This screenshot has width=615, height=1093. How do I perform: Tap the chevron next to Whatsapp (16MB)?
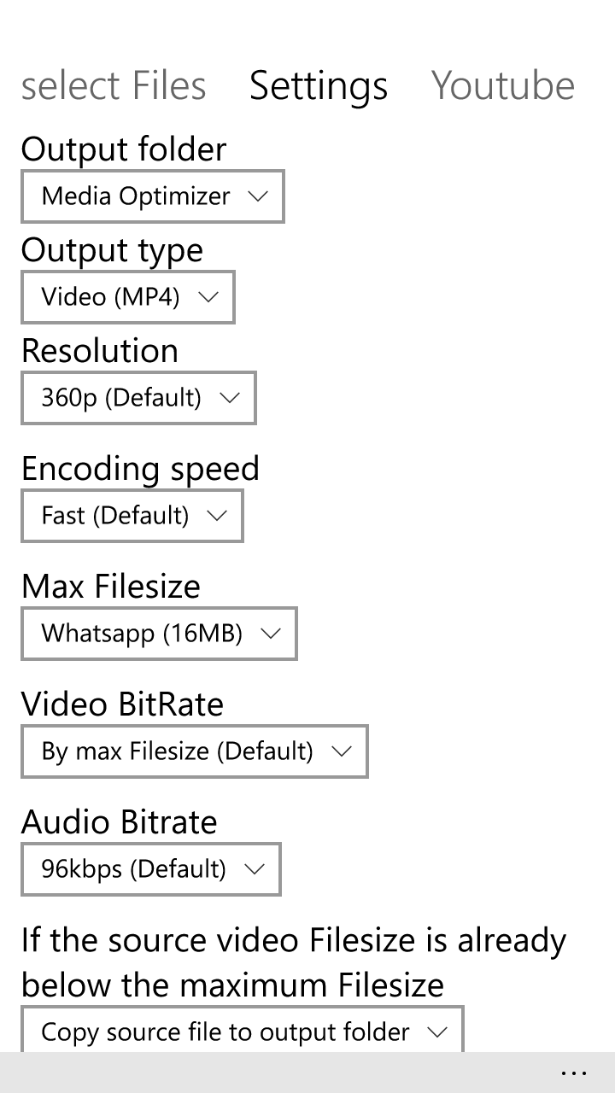click(270, 634)
